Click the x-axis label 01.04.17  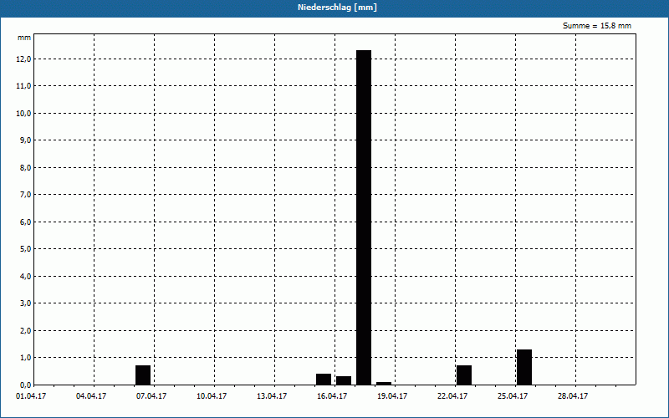point(31,396)
